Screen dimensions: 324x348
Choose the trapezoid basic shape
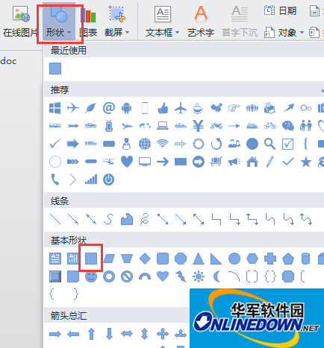127,259
